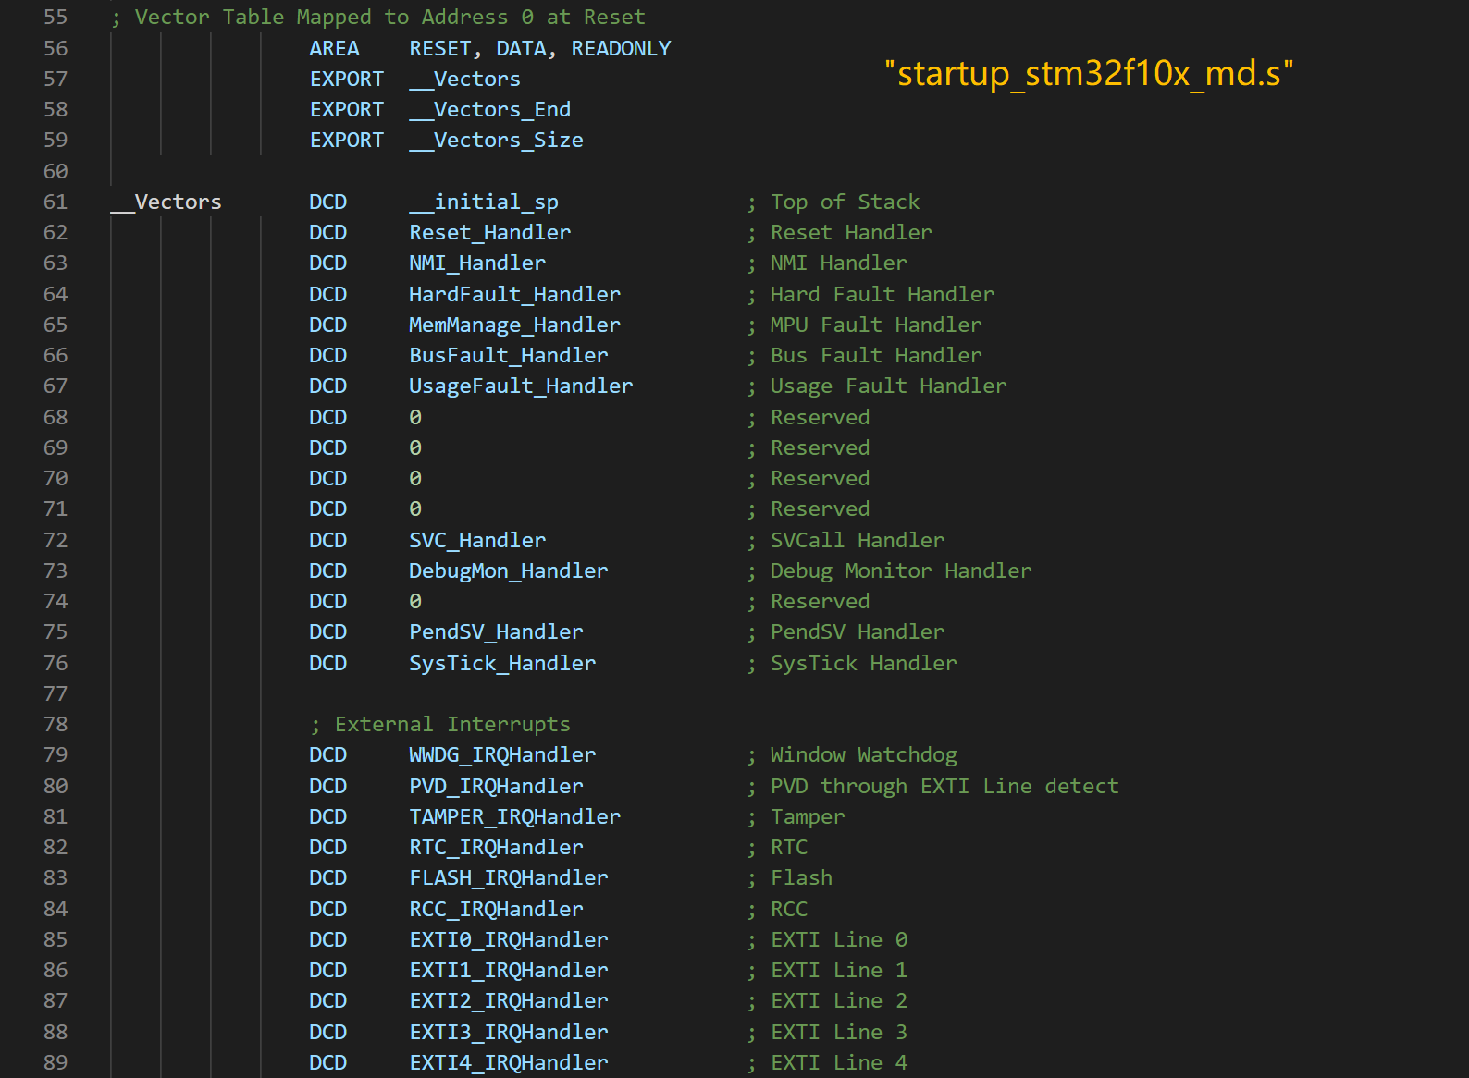Click EXTI0_IRQHandler symbol

click(509, 940)
